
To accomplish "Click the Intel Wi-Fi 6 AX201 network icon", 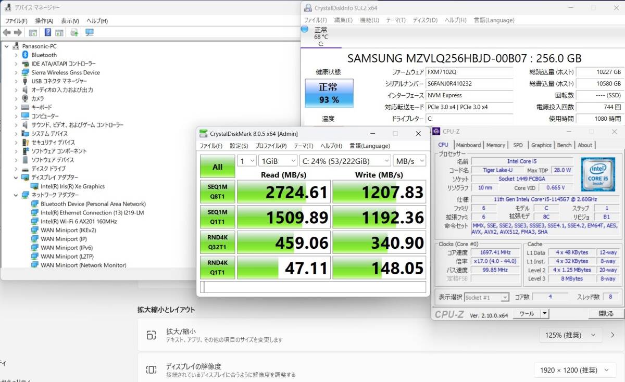I will point(34,221).
